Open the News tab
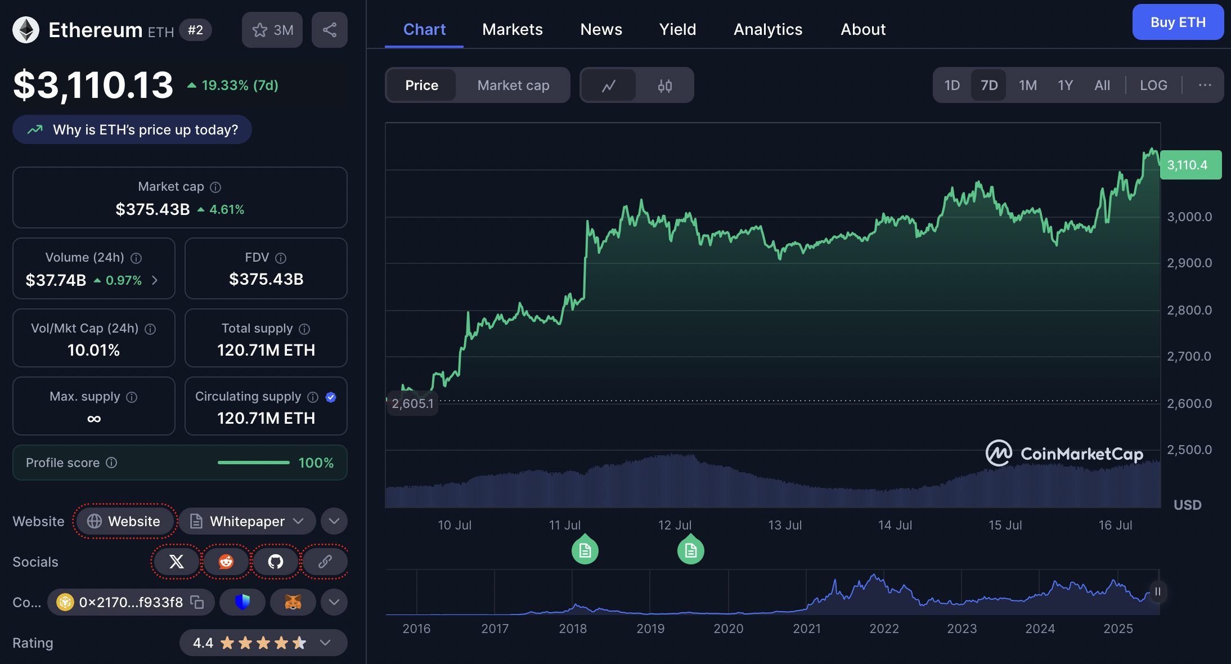This screenshot has height=664, width=1231. [601, 29]
